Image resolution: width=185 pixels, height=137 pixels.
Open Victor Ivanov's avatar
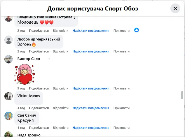pyautogui.click(x=8, y=96)
